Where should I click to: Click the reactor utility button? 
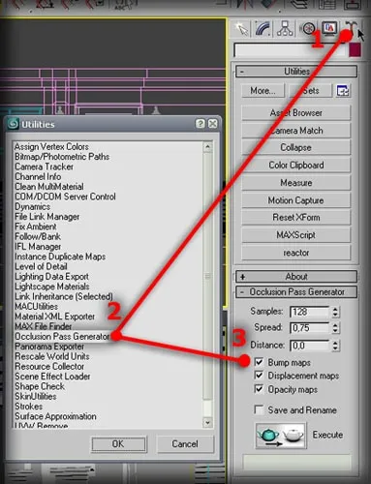click(x=295, y=253)
